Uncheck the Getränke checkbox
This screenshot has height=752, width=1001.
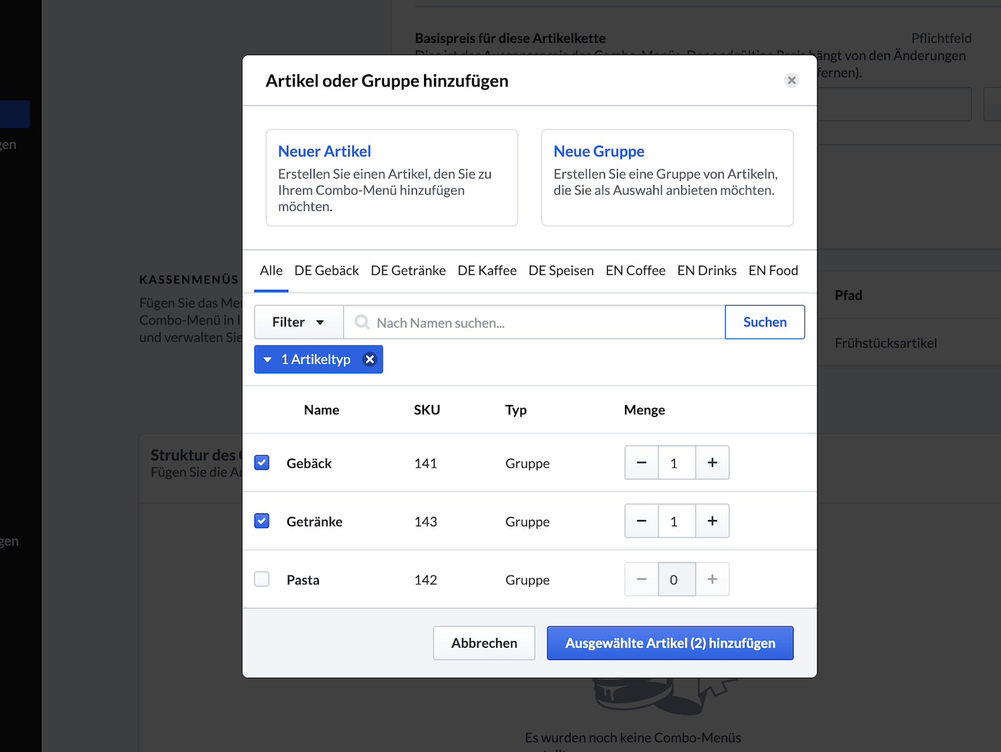(262, 521)
